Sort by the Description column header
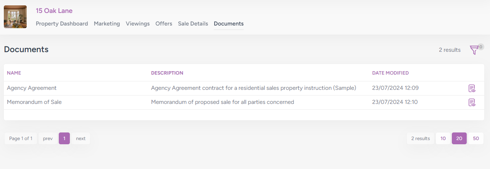The height and width of the screenshot is (169, 490). (167, 73)
